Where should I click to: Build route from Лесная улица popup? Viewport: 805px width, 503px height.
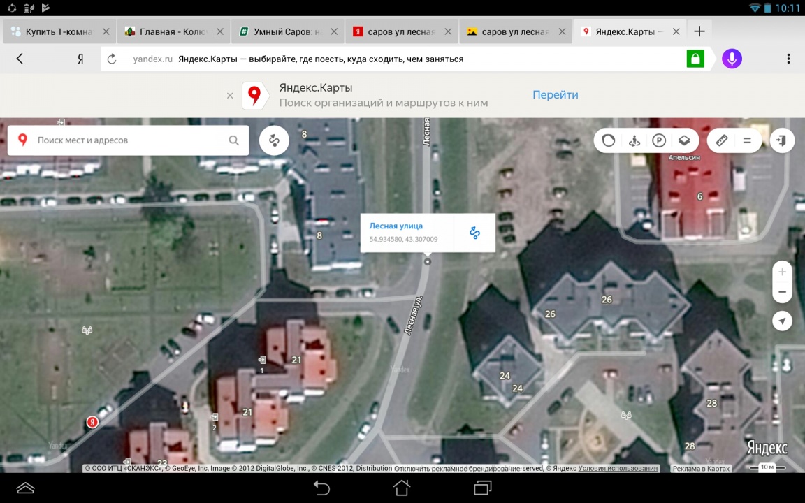click(x=474, y=233)
